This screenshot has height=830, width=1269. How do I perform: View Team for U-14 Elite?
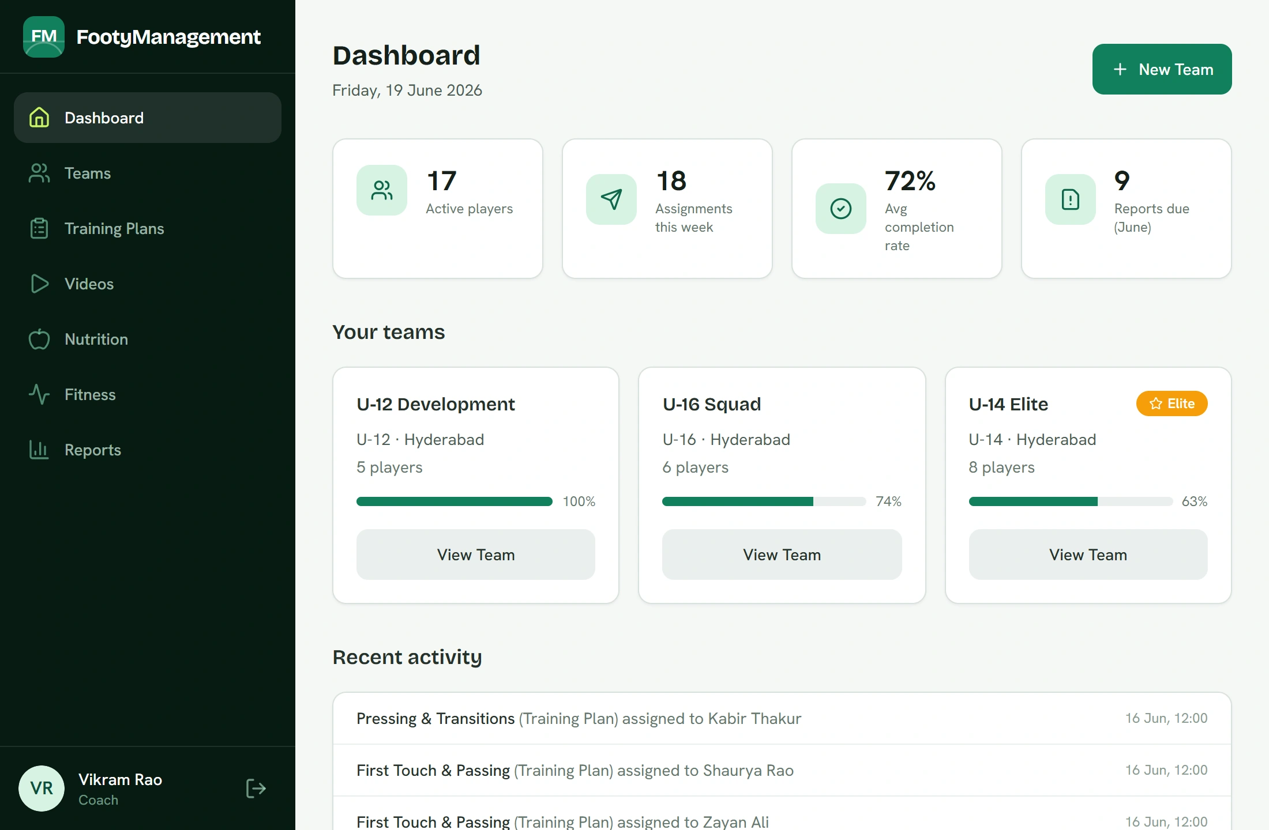pos(1088,554)
